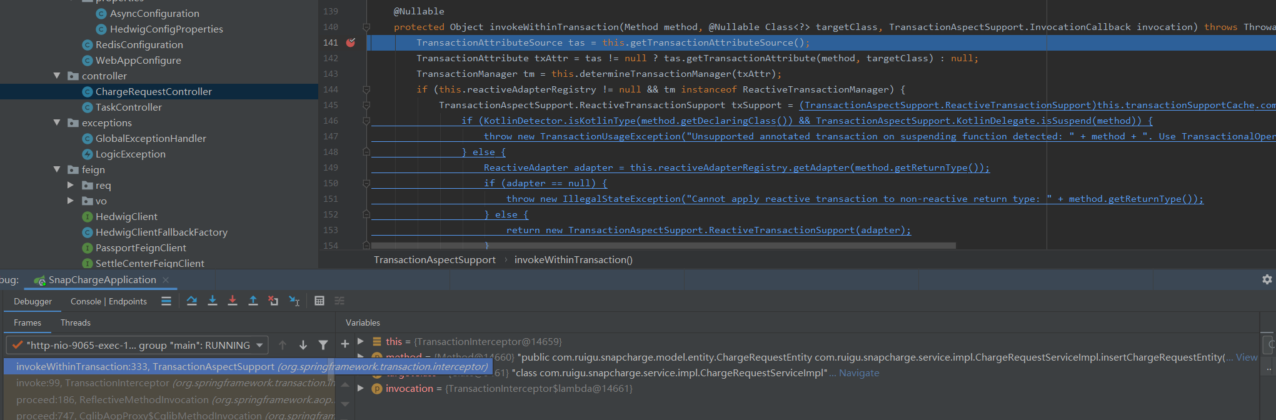Toggle the fold marker on line 150
Image resolution: width=1276 pixels, height=420 pixels.
point(367,183)
